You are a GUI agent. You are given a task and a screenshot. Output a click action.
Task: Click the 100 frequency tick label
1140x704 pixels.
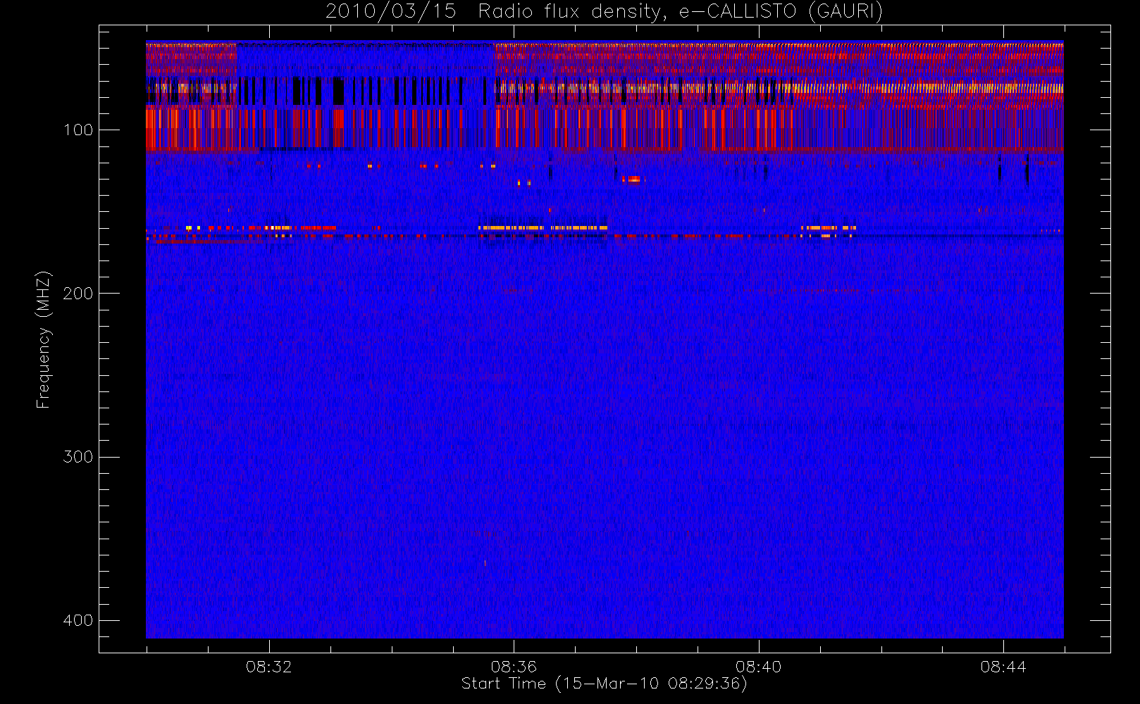(78, 130)
